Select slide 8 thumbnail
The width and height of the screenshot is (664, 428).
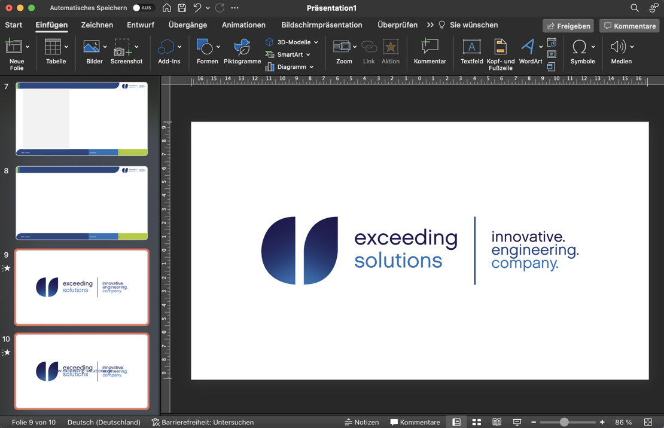pyautogui.click(x=82, y=203)
